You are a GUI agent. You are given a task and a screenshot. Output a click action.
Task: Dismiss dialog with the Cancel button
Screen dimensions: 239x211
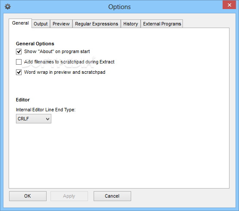(x=112, y=196)
